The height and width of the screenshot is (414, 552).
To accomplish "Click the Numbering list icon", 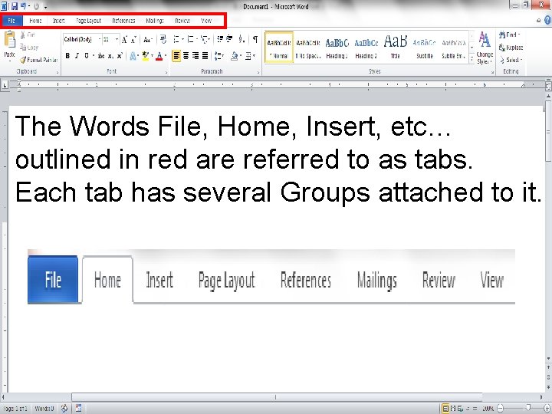I will [x=190, y=39].
